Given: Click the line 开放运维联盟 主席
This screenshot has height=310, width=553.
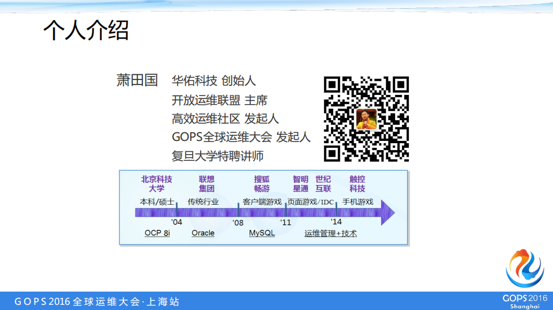Looking at the screenshot, I should click(219, 100).
